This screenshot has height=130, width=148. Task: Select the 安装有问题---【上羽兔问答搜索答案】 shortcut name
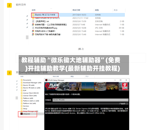[x=51, y=25]
